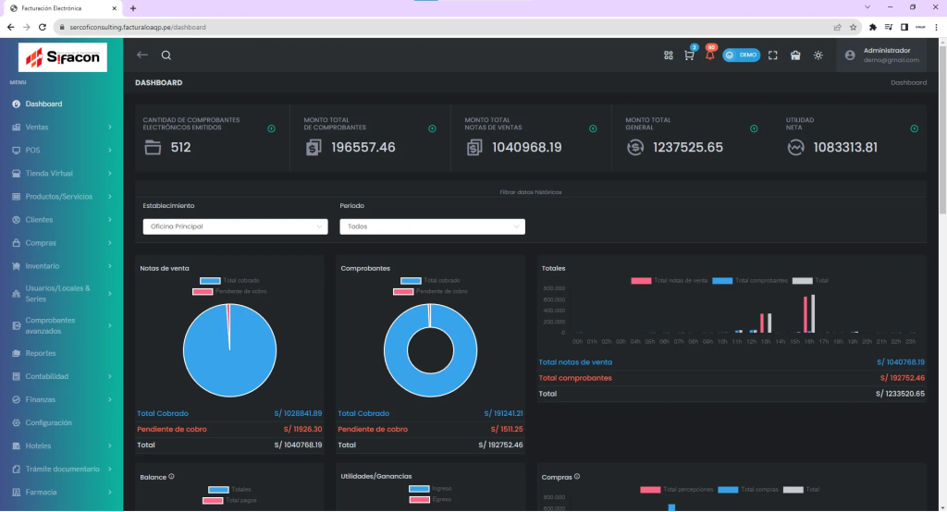Click the Sifacon logo
Screen dimensions: 947x512
(x=62, y=58)
